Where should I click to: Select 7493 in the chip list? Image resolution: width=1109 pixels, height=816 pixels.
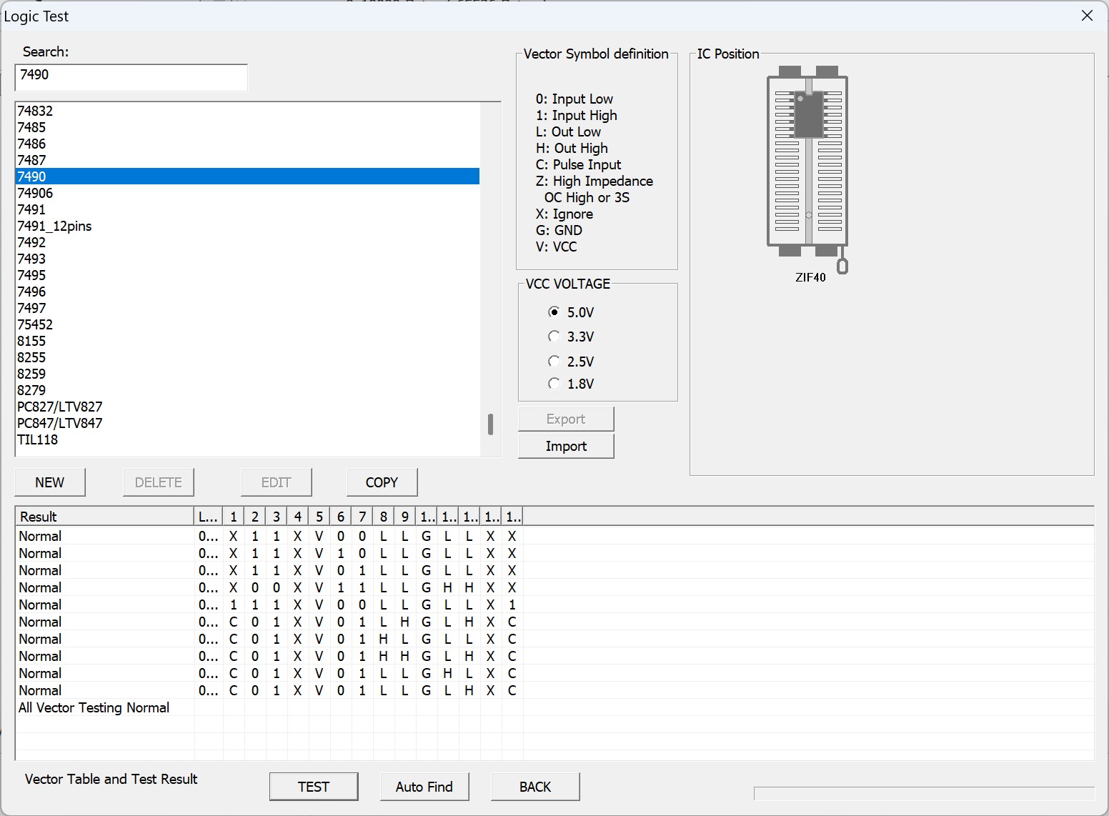point(31,259)
